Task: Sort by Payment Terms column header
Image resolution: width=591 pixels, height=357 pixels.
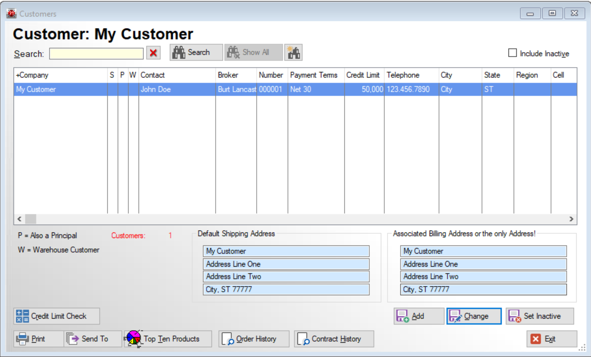Action: coord(316,75)
